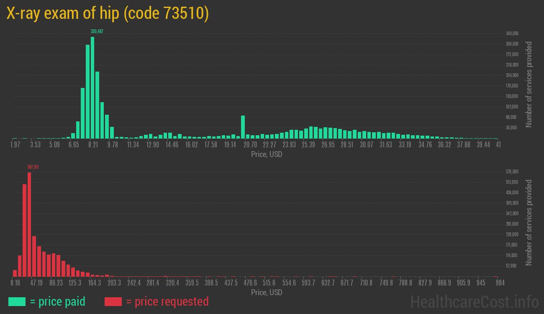Click the '= price requested' legend text
Screen dimensions: 544x314
(x=167, y=301)
